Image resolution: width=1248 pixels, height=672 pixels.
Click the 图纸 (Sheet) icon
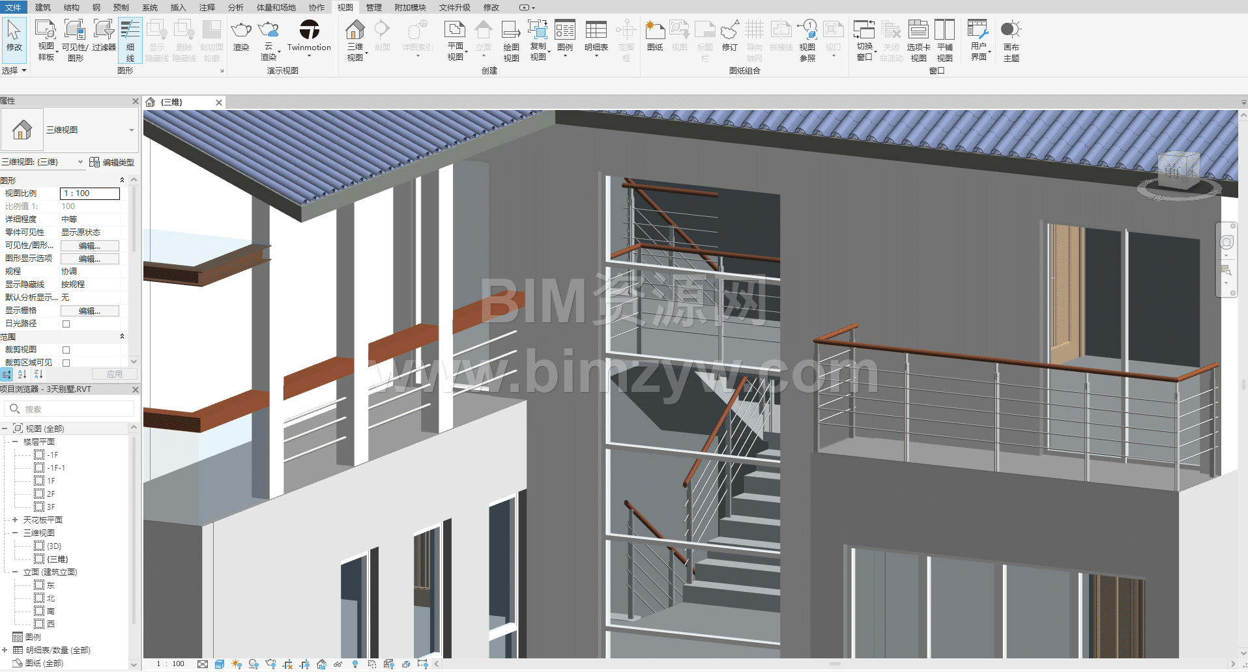tap(654, 31)
